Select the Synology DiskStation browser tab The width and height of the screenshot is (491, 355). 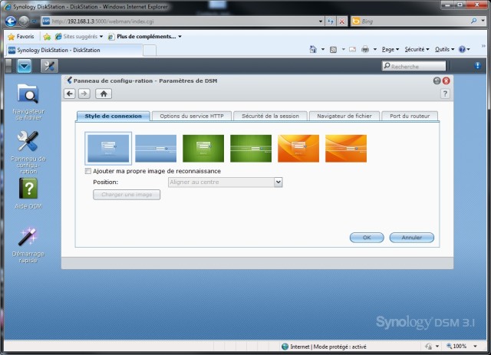coord(74,50)
